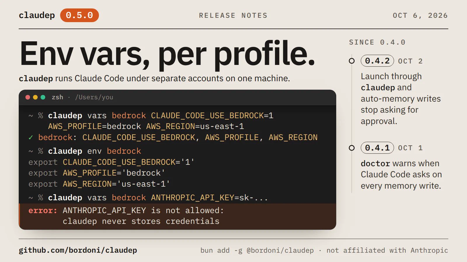Click the /Users/you path in terminal title
This screenshot has width=467, height=262.
pyautogui.click(x=94, y=97)
